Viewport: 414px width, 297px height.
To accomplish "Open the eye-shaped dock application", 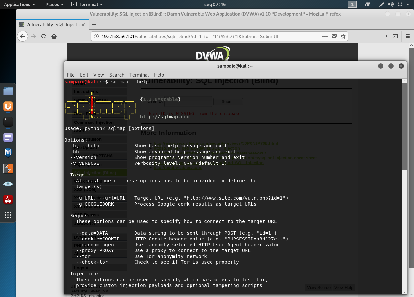I will click(x=8, y=184).
